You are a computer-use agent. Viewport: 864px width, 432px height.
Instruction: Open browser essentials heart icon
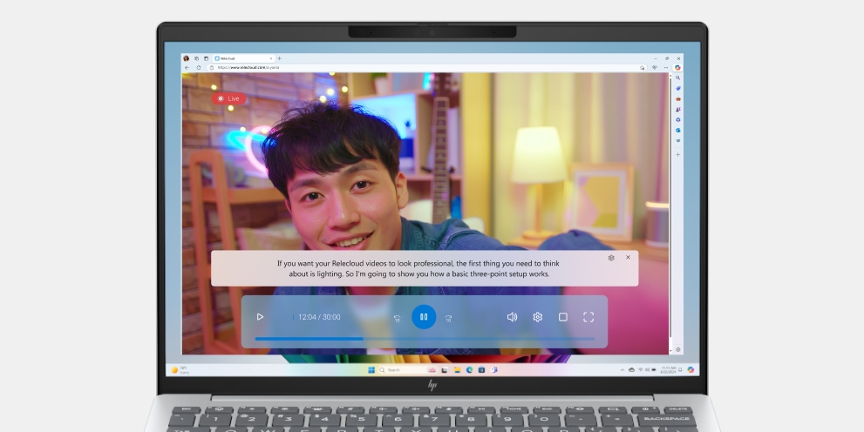655,67
